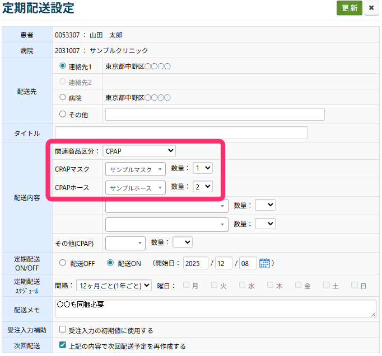382x356 pixels.
Task: Open the CPAPマスク product dropdown
Action: pos(136,169)
